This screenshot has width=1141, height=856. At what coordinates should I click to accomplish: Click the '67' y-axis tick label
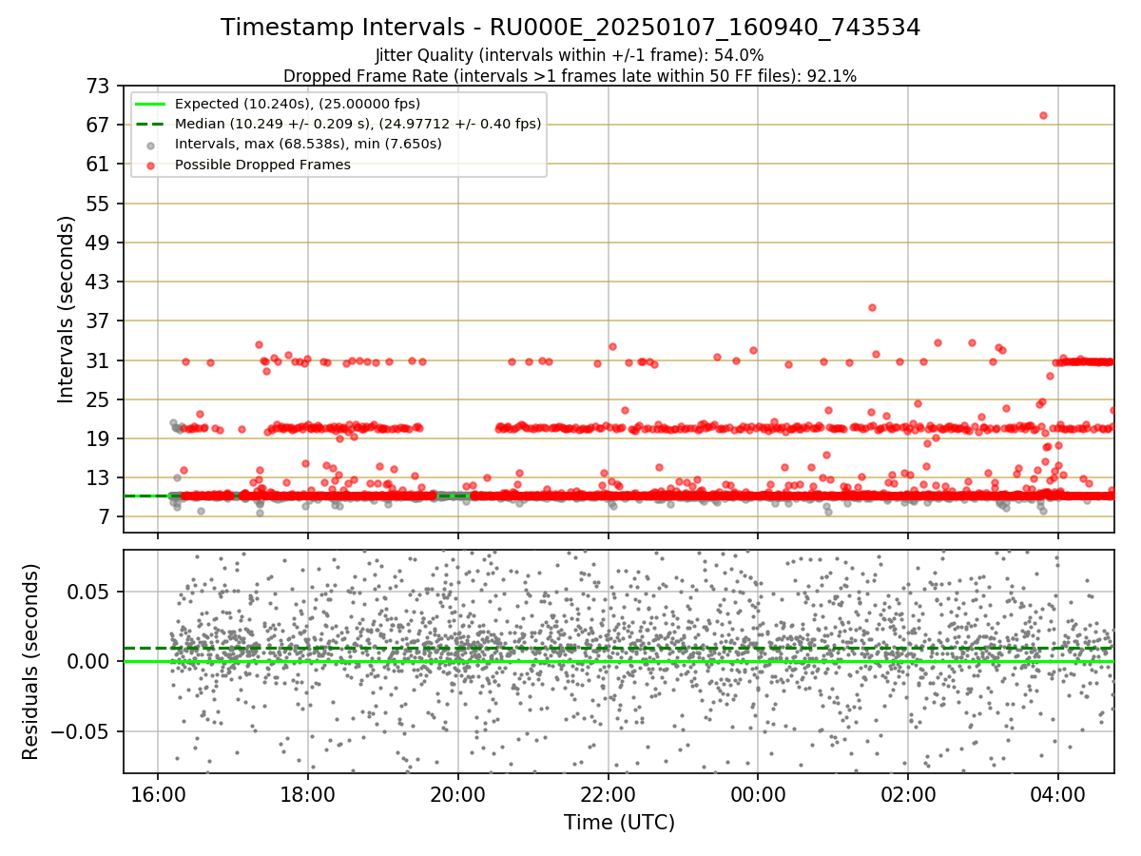100,125
